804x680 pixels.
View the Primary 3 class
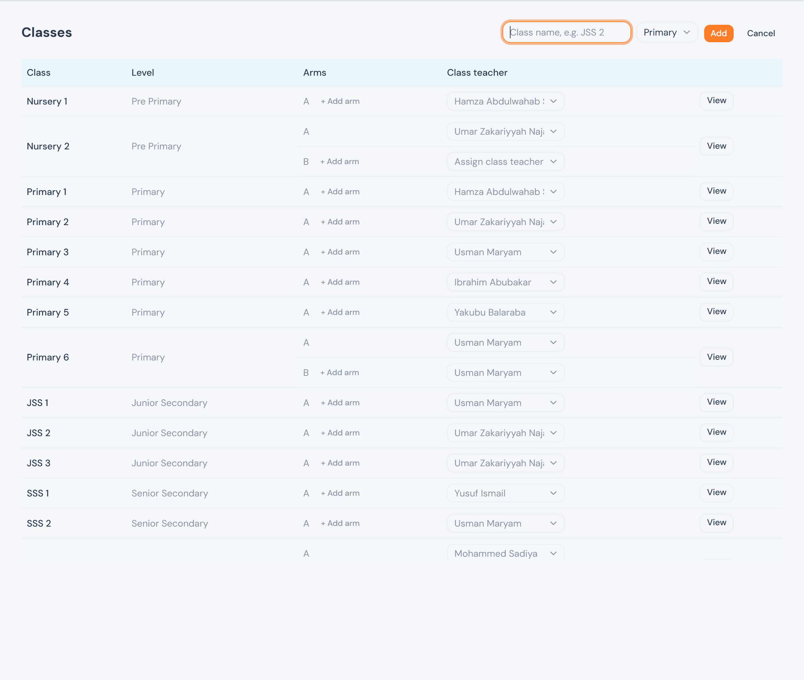click(x=716, y=251)
